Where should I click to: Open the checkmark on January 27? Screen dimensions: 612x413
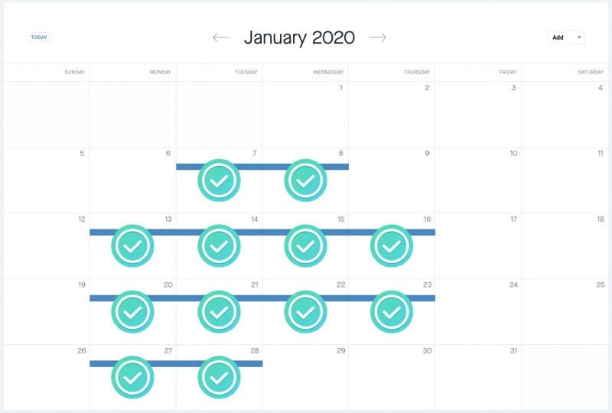(132, 377)
